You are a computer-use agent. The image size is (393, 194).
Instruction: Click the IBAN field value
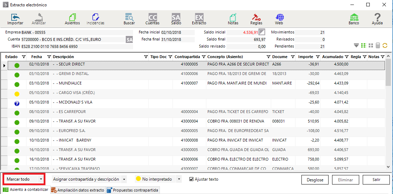(77, 46)
